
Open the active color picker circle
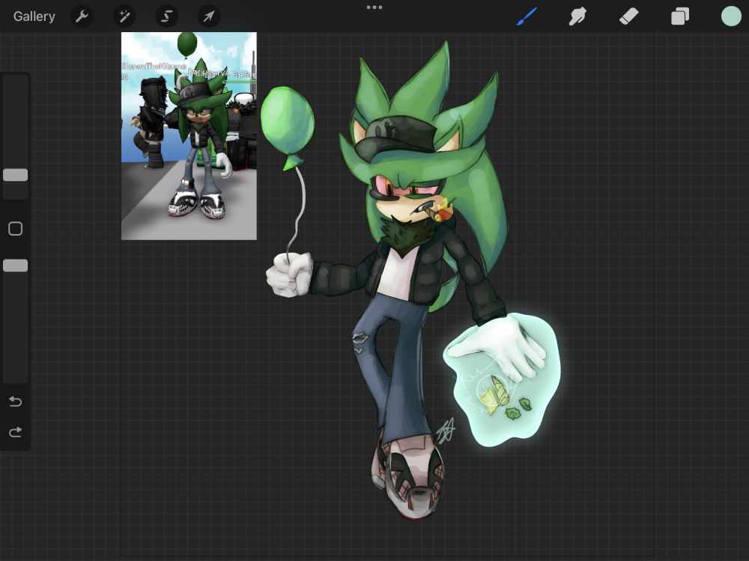(x=731, y=16)
